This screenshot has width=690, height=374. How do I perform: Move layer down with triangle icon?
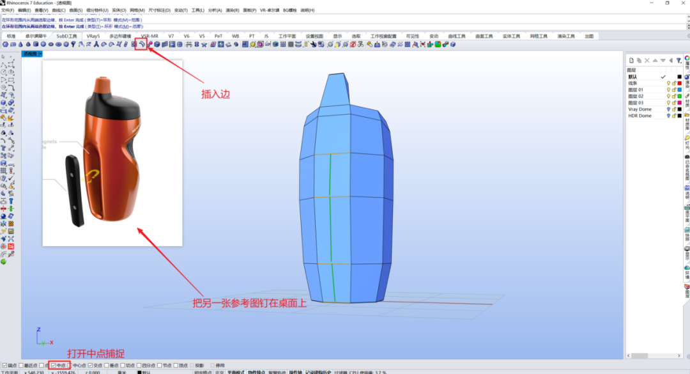[663, 60]
